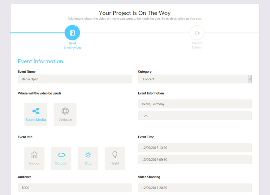Toggle the Indoor label option
The width and height of the screenshot is (270, 195).
(x=34, y=163)
